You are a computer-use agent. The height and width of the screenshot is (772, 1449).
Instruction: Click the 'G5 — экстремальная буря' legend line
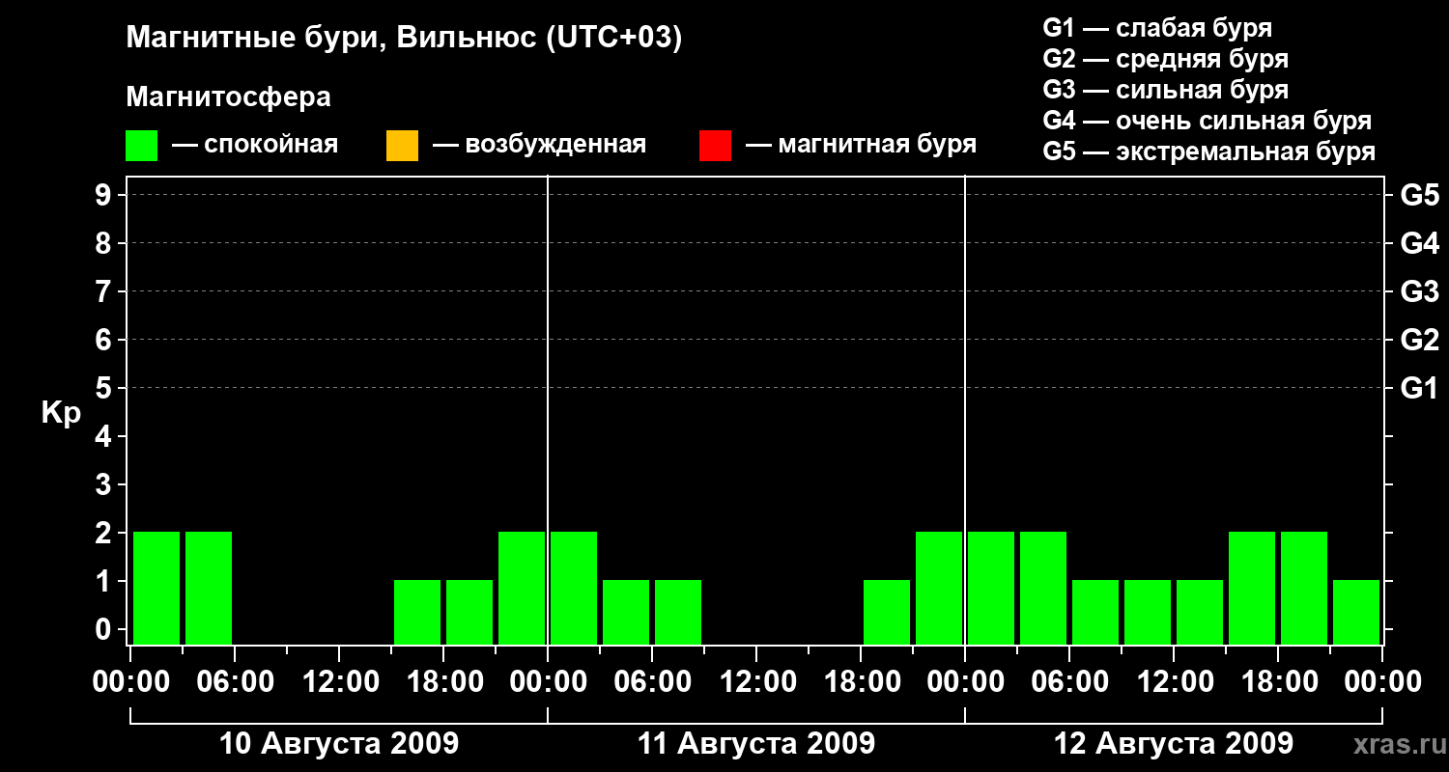[x=1209, y=152]
